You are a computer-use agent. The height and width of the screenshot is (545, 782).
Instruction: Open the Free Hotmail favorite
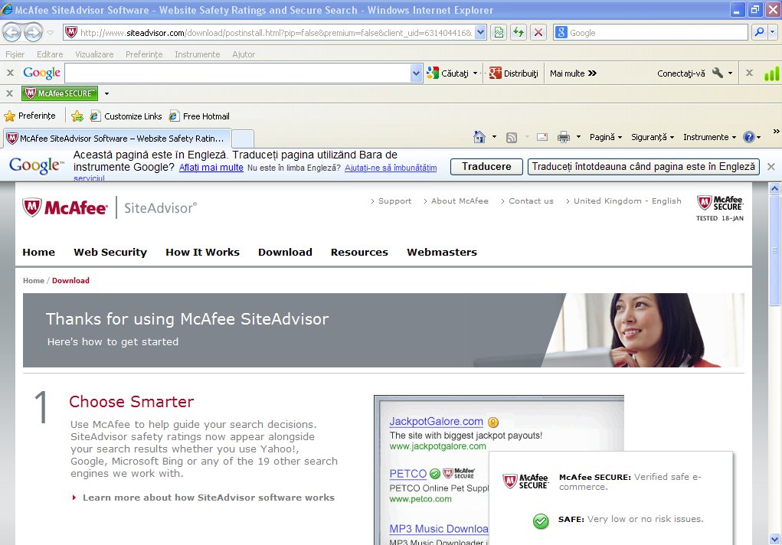click(x=199, y=116)
